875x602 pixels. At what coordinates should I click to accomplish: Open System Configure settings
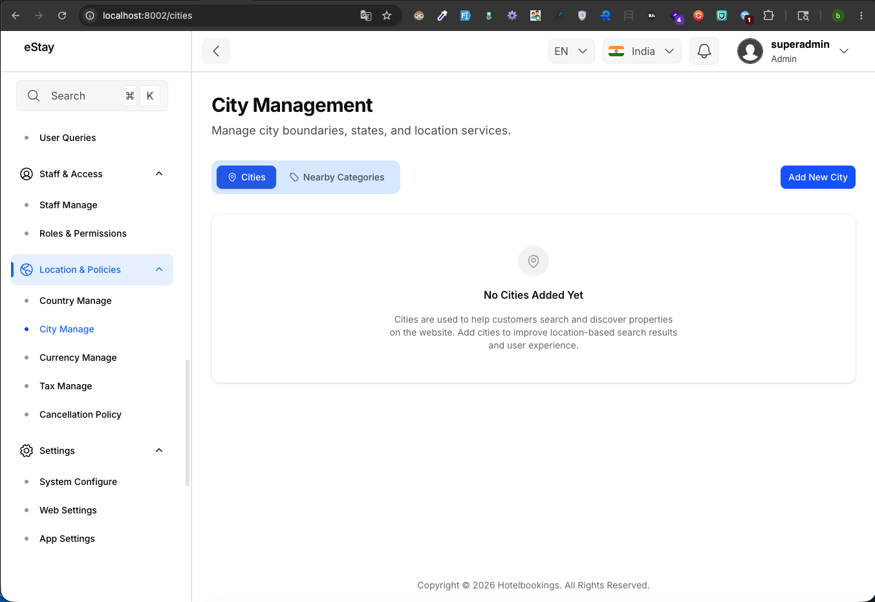pos(78,482)
